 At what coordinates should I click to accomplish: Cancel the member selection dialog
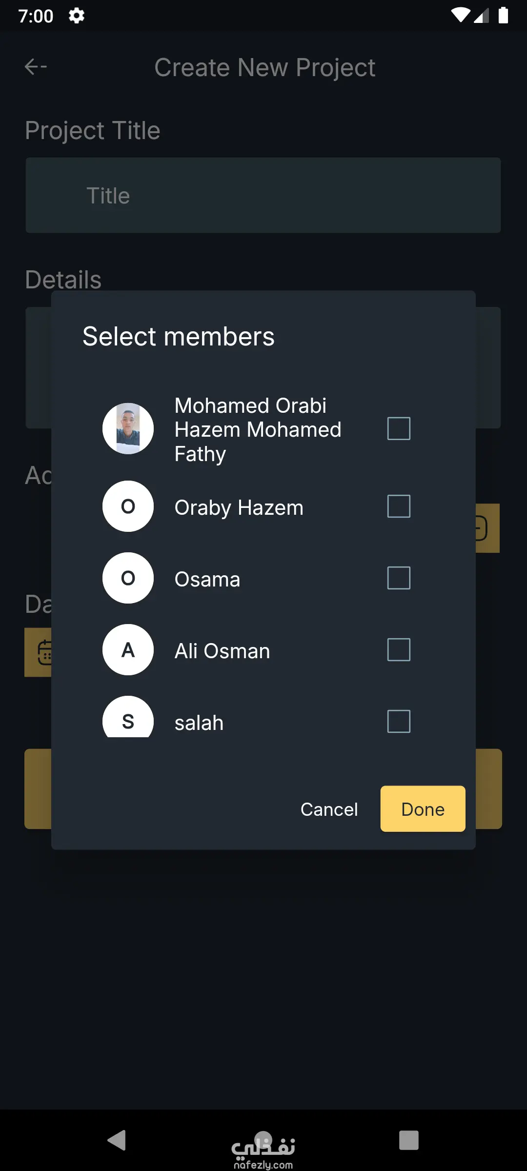(329, 809)
